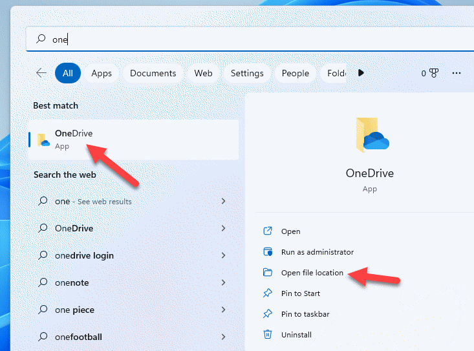
Task: Select the OneDrive web search suggestion
Action: [74, 228]
